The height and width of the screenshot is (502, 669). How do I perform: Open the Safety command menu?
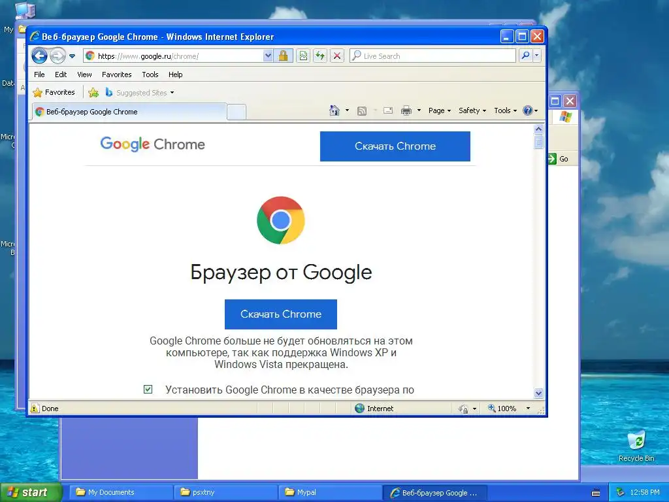tap(472, 110)
